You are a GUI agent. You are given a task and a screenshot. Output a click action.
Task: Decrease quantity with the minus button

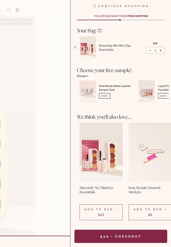click(150, 50)
